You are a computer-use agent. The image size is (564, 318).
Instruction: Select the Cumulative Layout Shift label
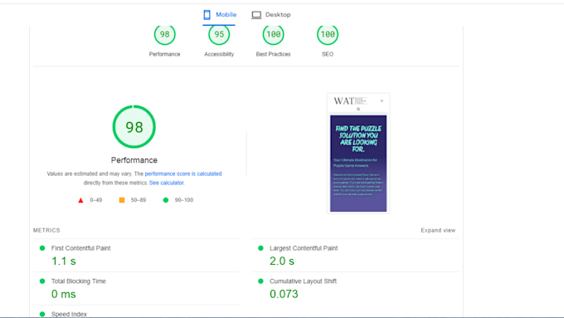pos(304,281)
